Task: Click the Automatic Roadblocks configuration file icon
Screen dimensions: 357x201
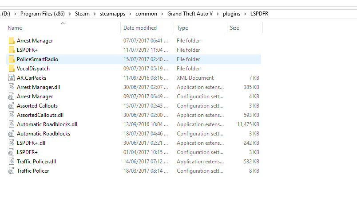Action: pyautogui.click(x=11, y=134)
